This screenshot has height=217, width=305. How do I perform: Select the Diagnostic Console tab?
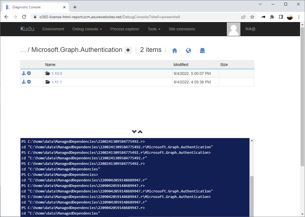point(36,7)
